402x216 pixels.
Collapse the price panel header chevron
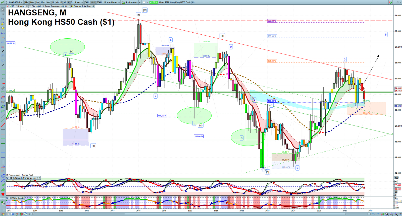coord(3,6)
